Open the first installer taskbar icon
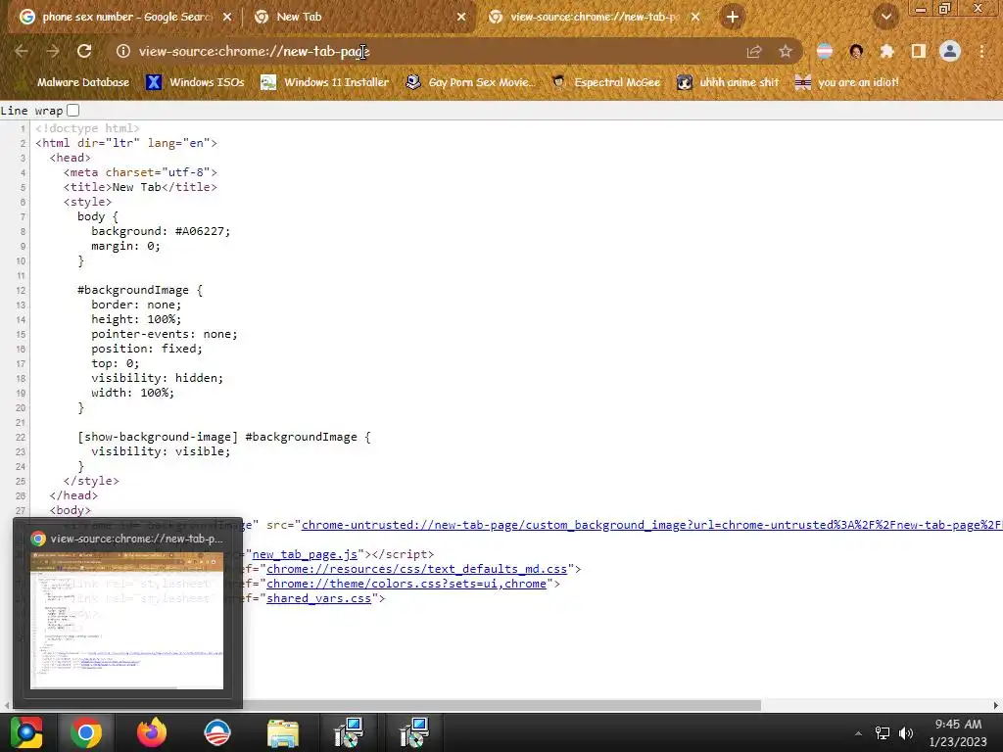1003x752 pixels. point(349,732)
